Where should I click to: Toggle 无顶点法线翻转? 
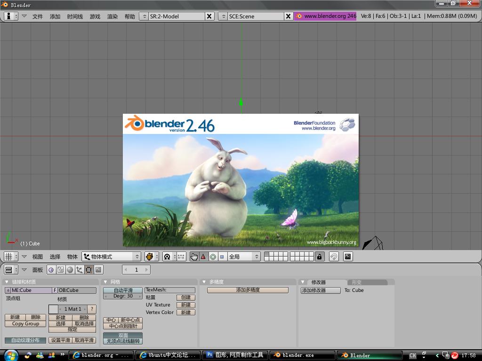pyautogui.click(x=123, y=341)
